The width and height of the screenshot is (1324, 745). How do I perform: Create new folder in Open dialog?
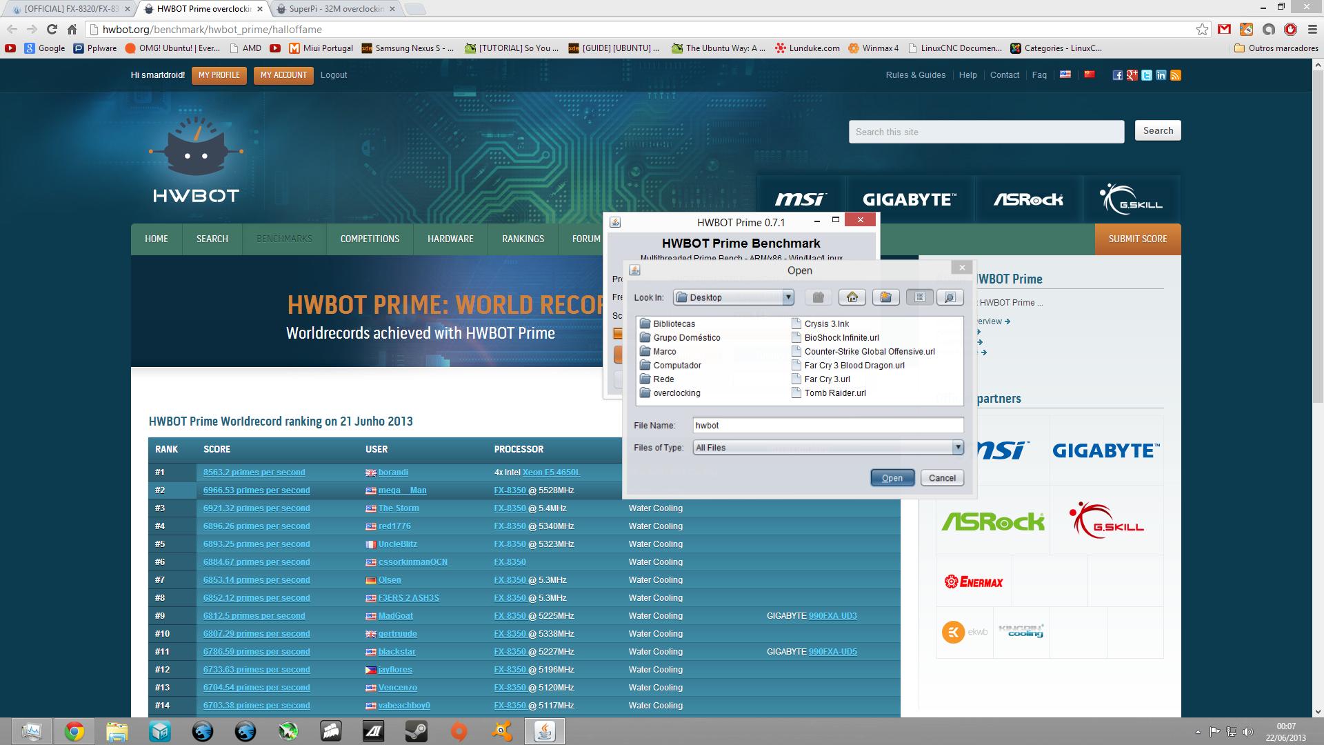886,297
